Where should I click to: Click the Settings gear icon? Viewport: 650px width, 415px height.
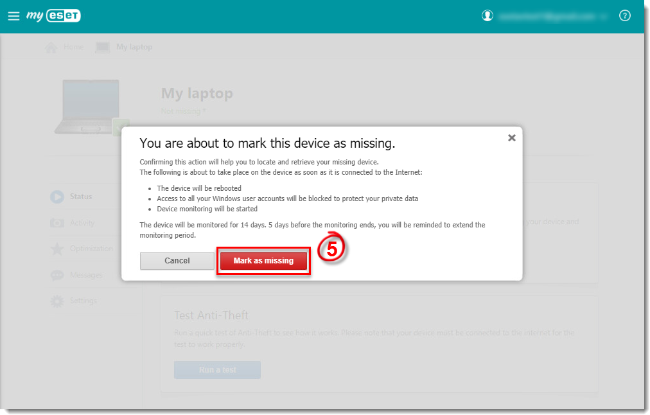pos(57,301)
